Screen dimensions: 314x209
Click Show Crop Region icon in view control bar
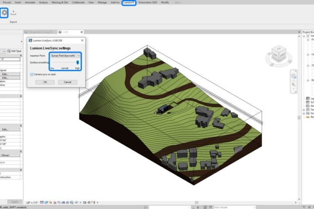click(x=68, y=202)
